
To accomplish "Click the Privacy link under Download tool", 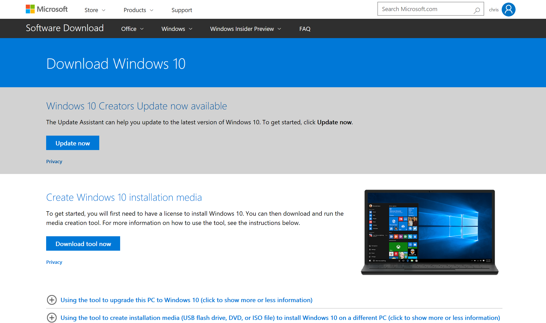I will (x=54, y=262).
